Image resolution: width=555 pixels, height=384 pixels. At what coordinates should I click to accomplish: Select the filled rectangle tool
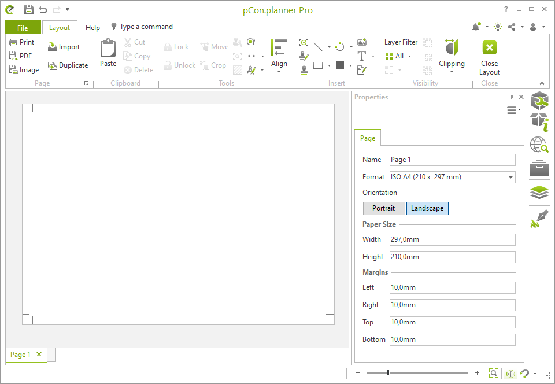tap(340, 65)
